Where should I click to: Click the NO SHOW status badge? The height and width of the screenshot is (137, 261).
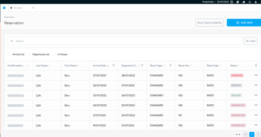click(236, 95)
